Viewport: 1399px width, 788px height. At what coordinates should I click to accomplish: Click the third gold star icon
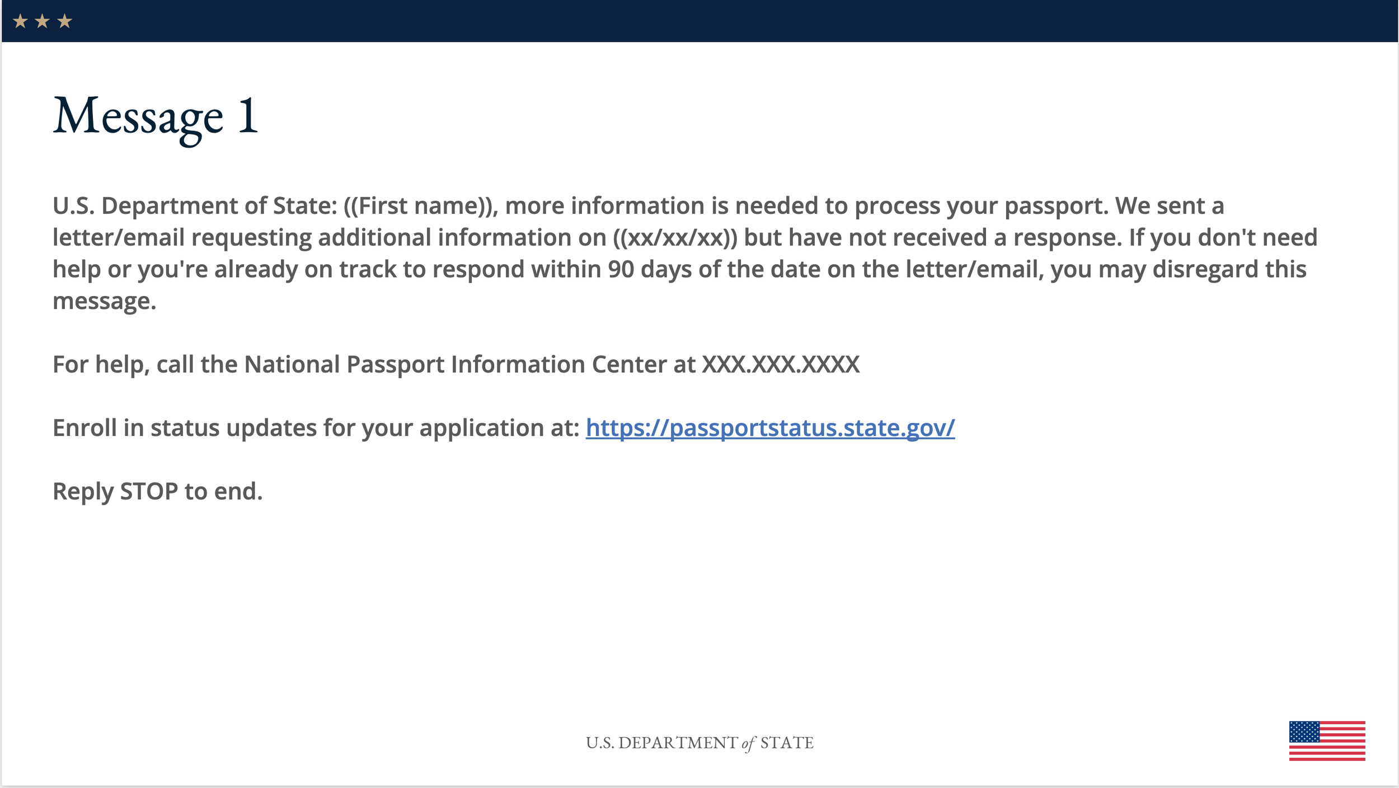[x=65, y=21]
